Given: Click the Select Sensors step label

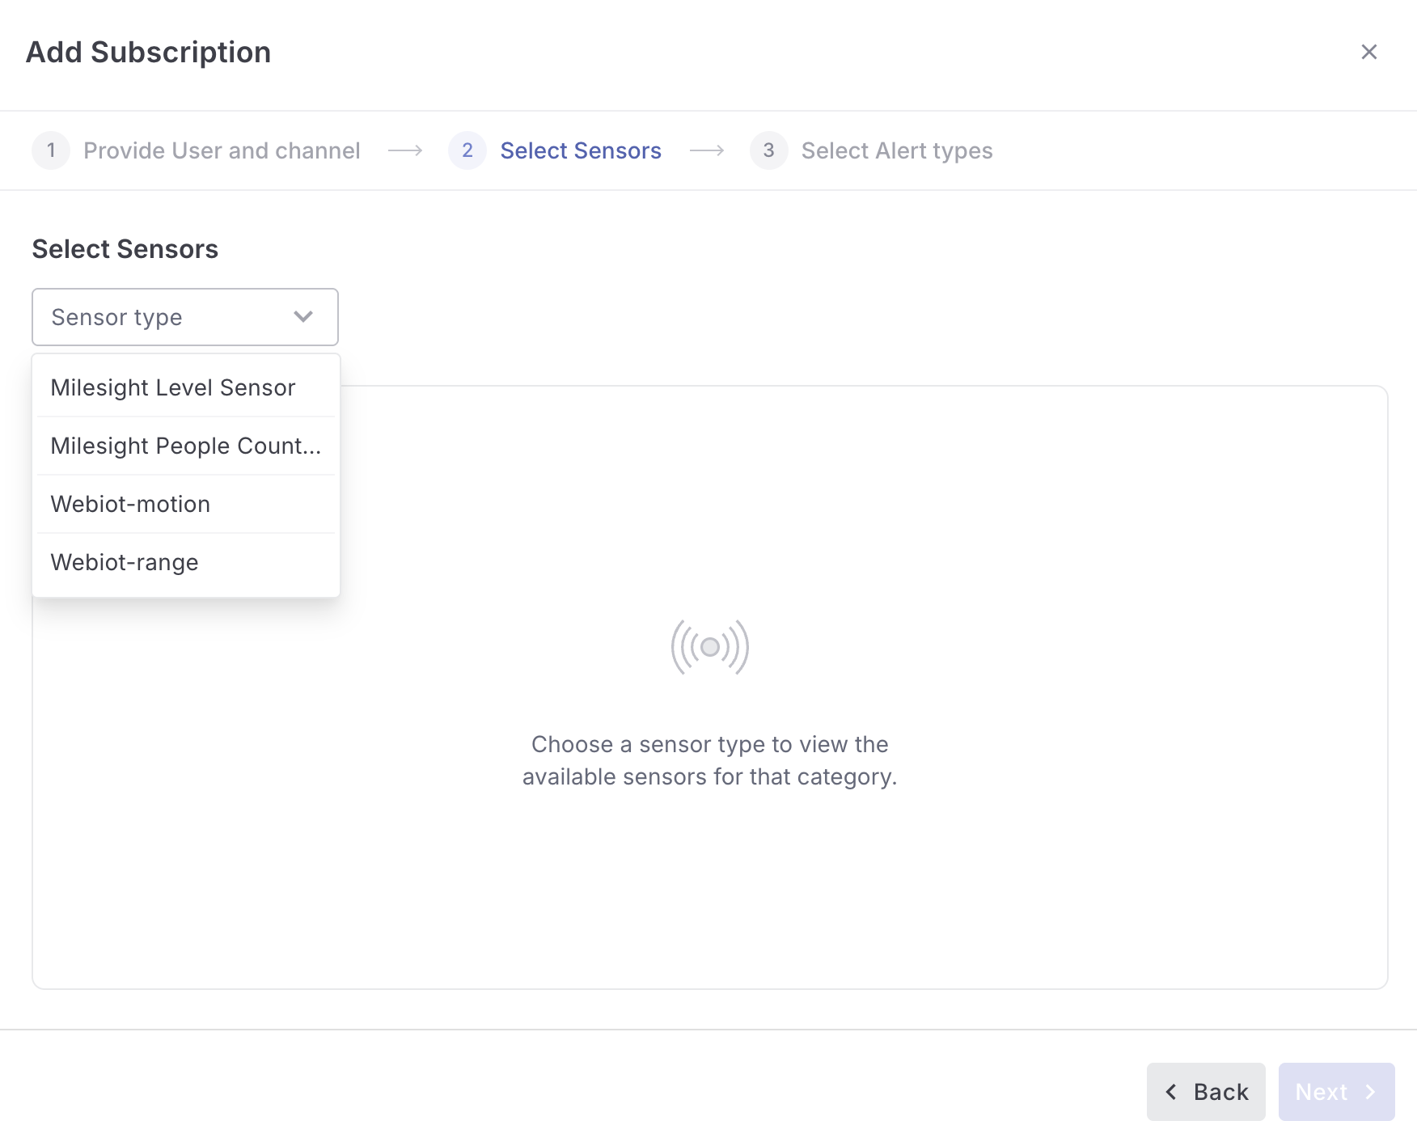Looking at the screenshot, I should [581, 150].
